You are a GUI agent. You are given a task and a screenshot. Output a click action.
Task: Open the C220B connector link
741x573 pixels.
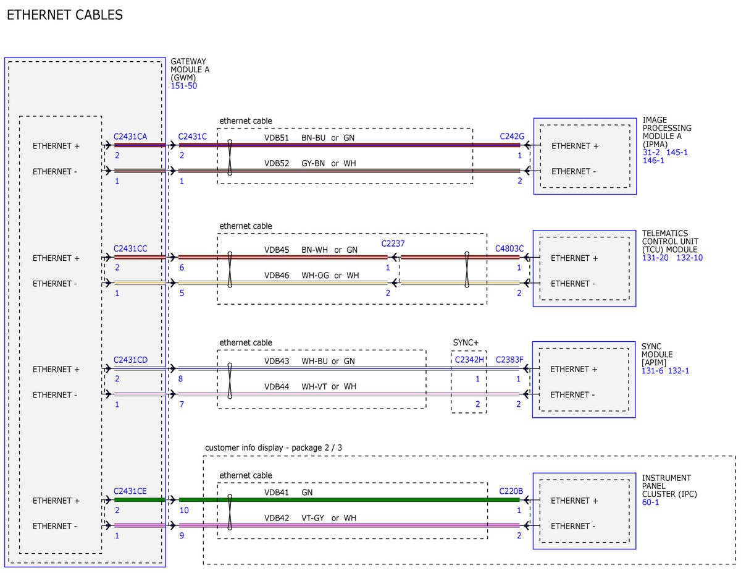pos(511,491)
